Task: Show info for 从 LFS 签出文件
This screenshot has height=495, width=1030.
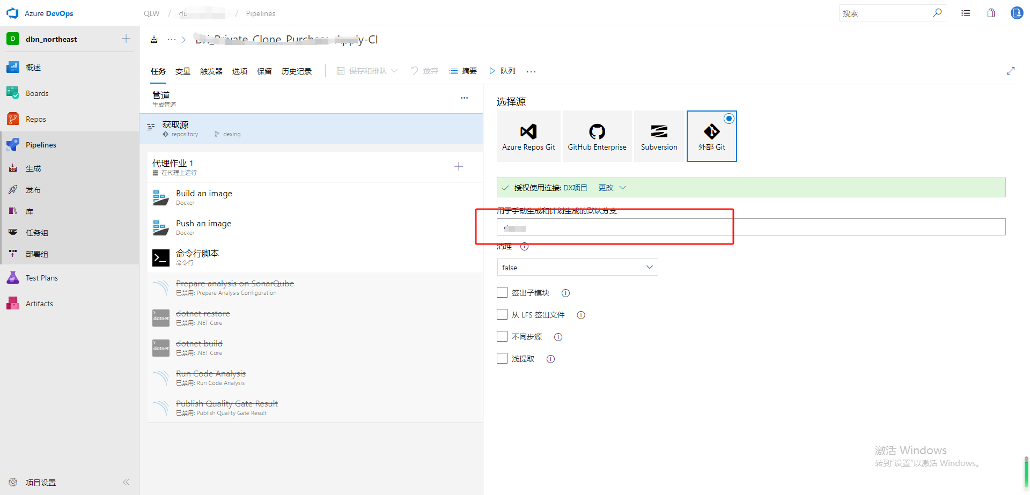Action: pos(580,315)
